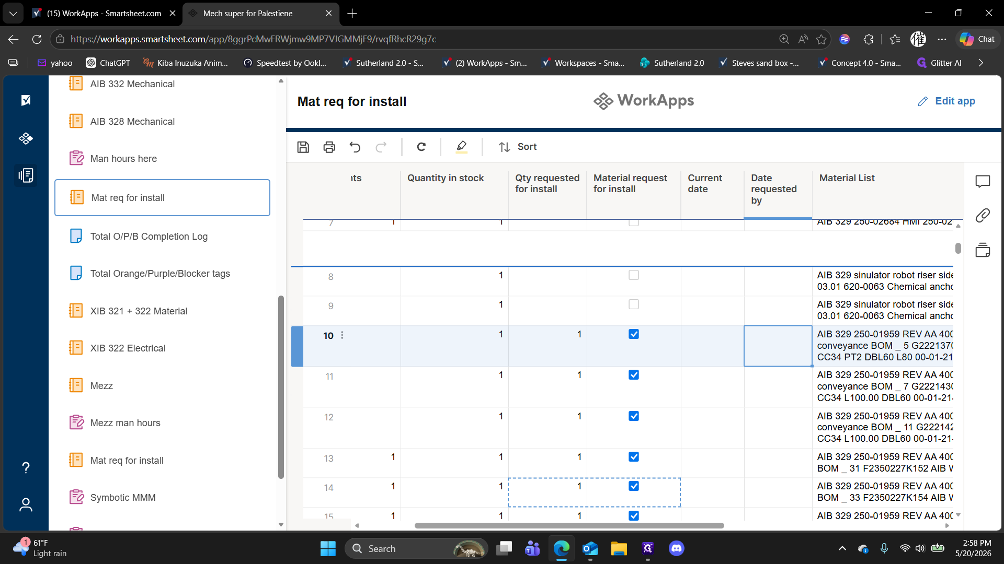Open the Copilot Chat button
Image resolution: width=1004 pixels, height=564 pixels.
pyautogui.click(x=977, y=39)
